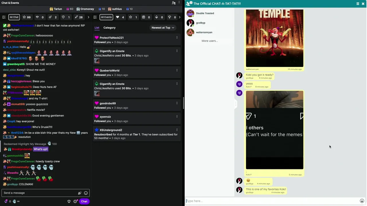Viewport: 367px width, 206px height.
Task: Open Koki F's meme image attachment
Action: (274, 130)
